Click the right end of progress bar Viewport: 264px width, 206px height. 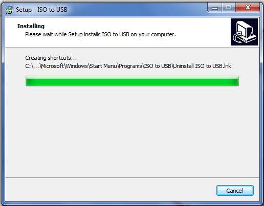coord(236,81)
